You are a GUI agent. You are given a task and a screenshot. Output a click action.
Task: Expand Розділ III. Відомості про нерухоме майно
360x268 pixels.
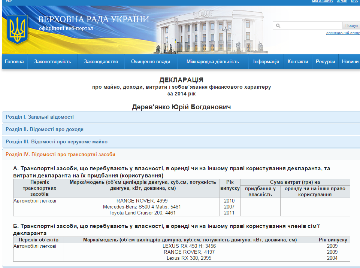[57, 141]
